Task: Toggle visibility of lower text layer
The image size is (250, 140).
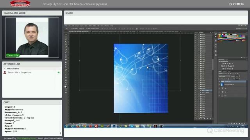Action: [x=219, y=92]
